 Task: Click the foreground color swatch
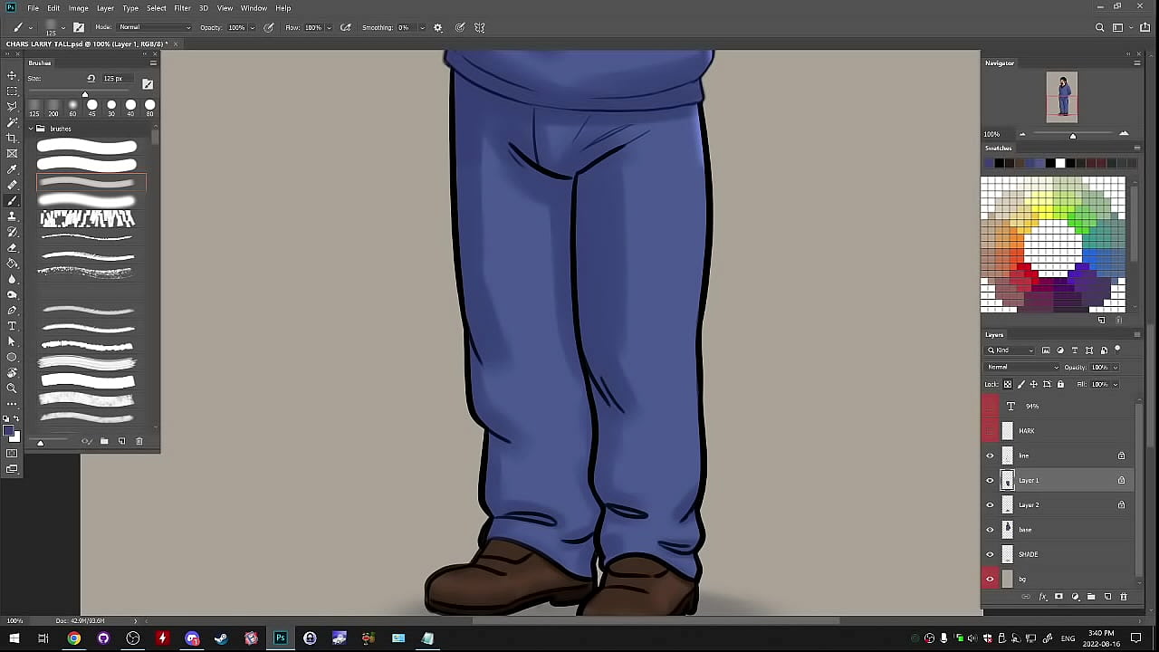9,431
